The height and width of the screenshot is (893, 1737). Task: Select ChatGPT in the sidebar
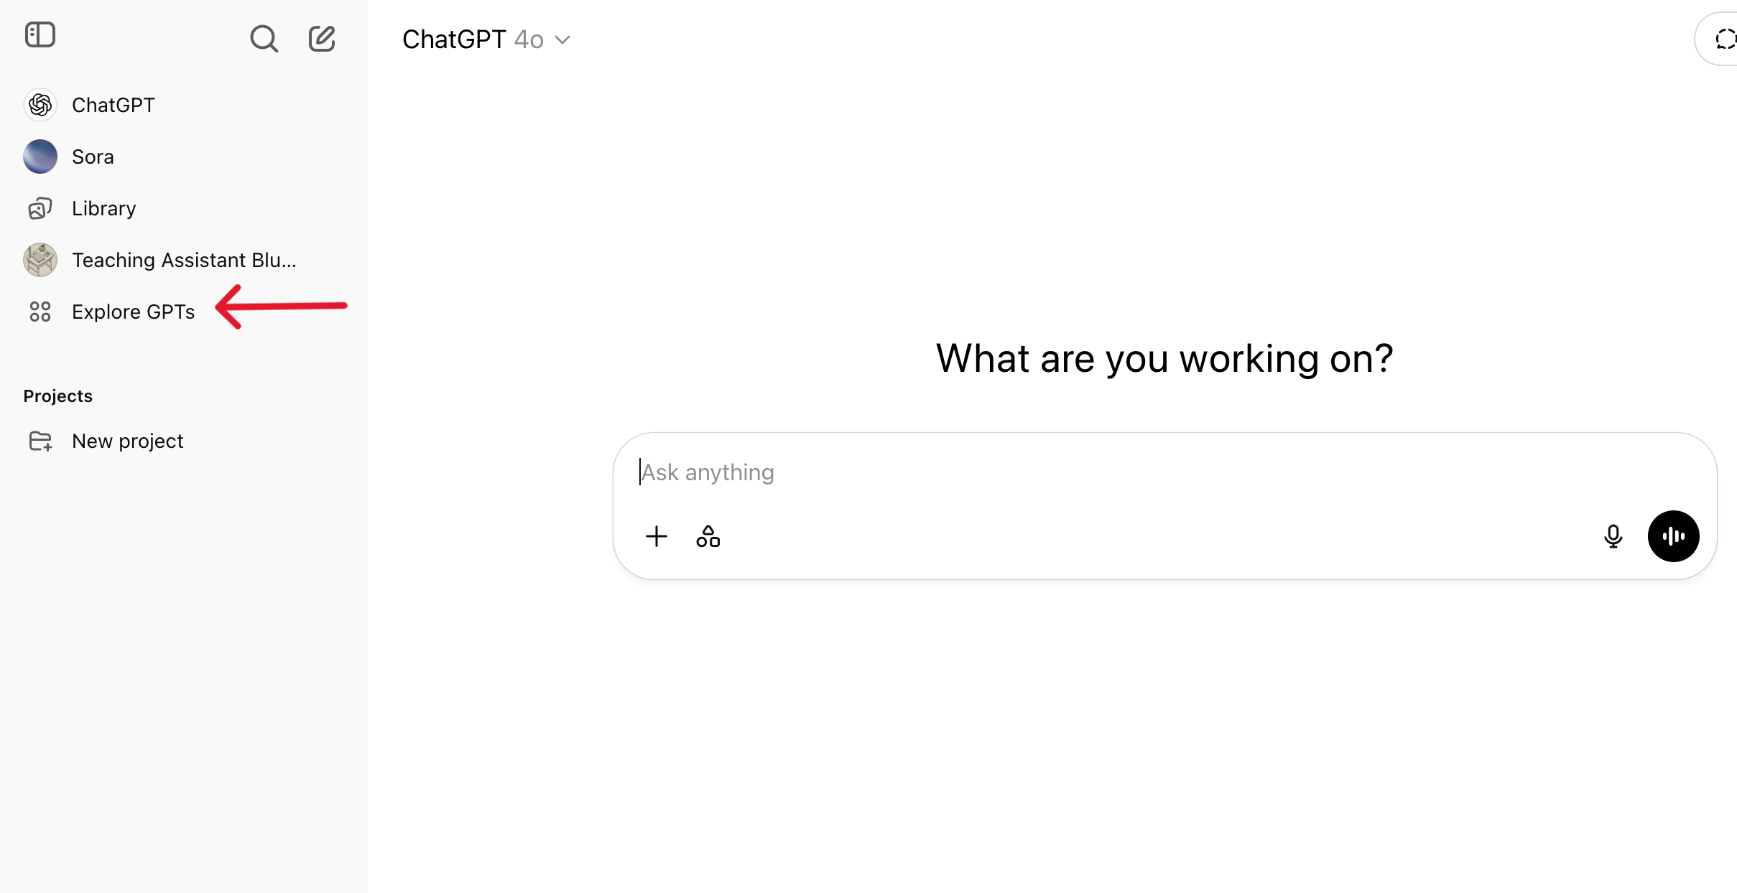click(113, 106)
